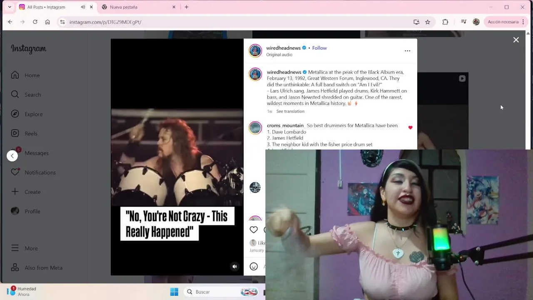The height and width of the screenshot is (300, 533).
Task: Mute tab via speaker icon
Action: pos(83,7)
